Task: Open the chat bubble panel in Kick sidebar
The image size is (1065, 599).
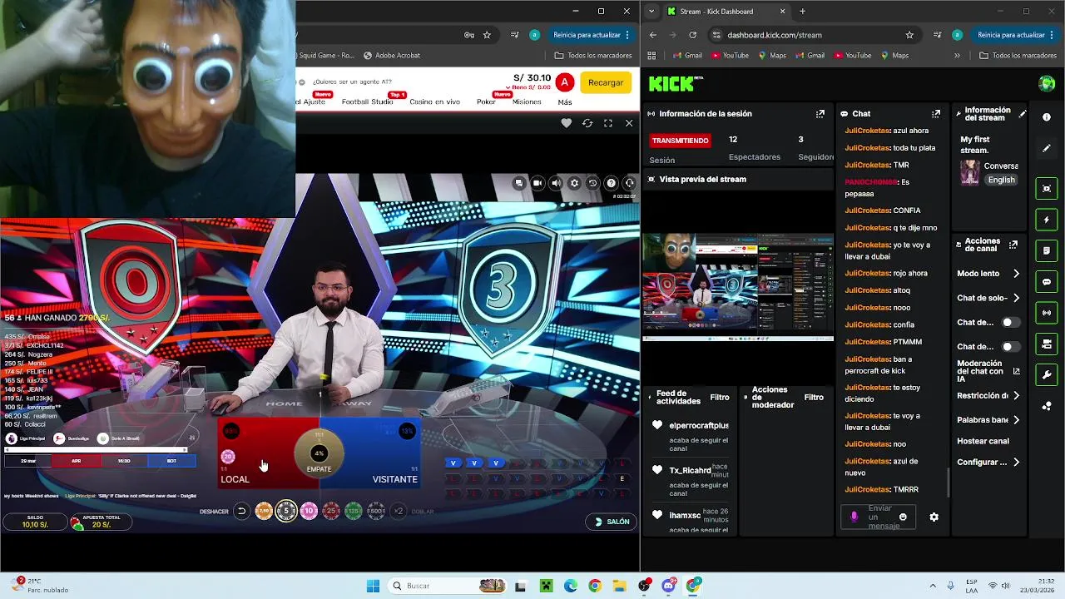Action: click(x=1047, y=282)
